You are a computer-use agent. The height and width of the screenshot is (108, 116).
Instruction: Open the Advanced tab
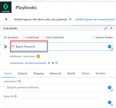click(x=55, y=73)
